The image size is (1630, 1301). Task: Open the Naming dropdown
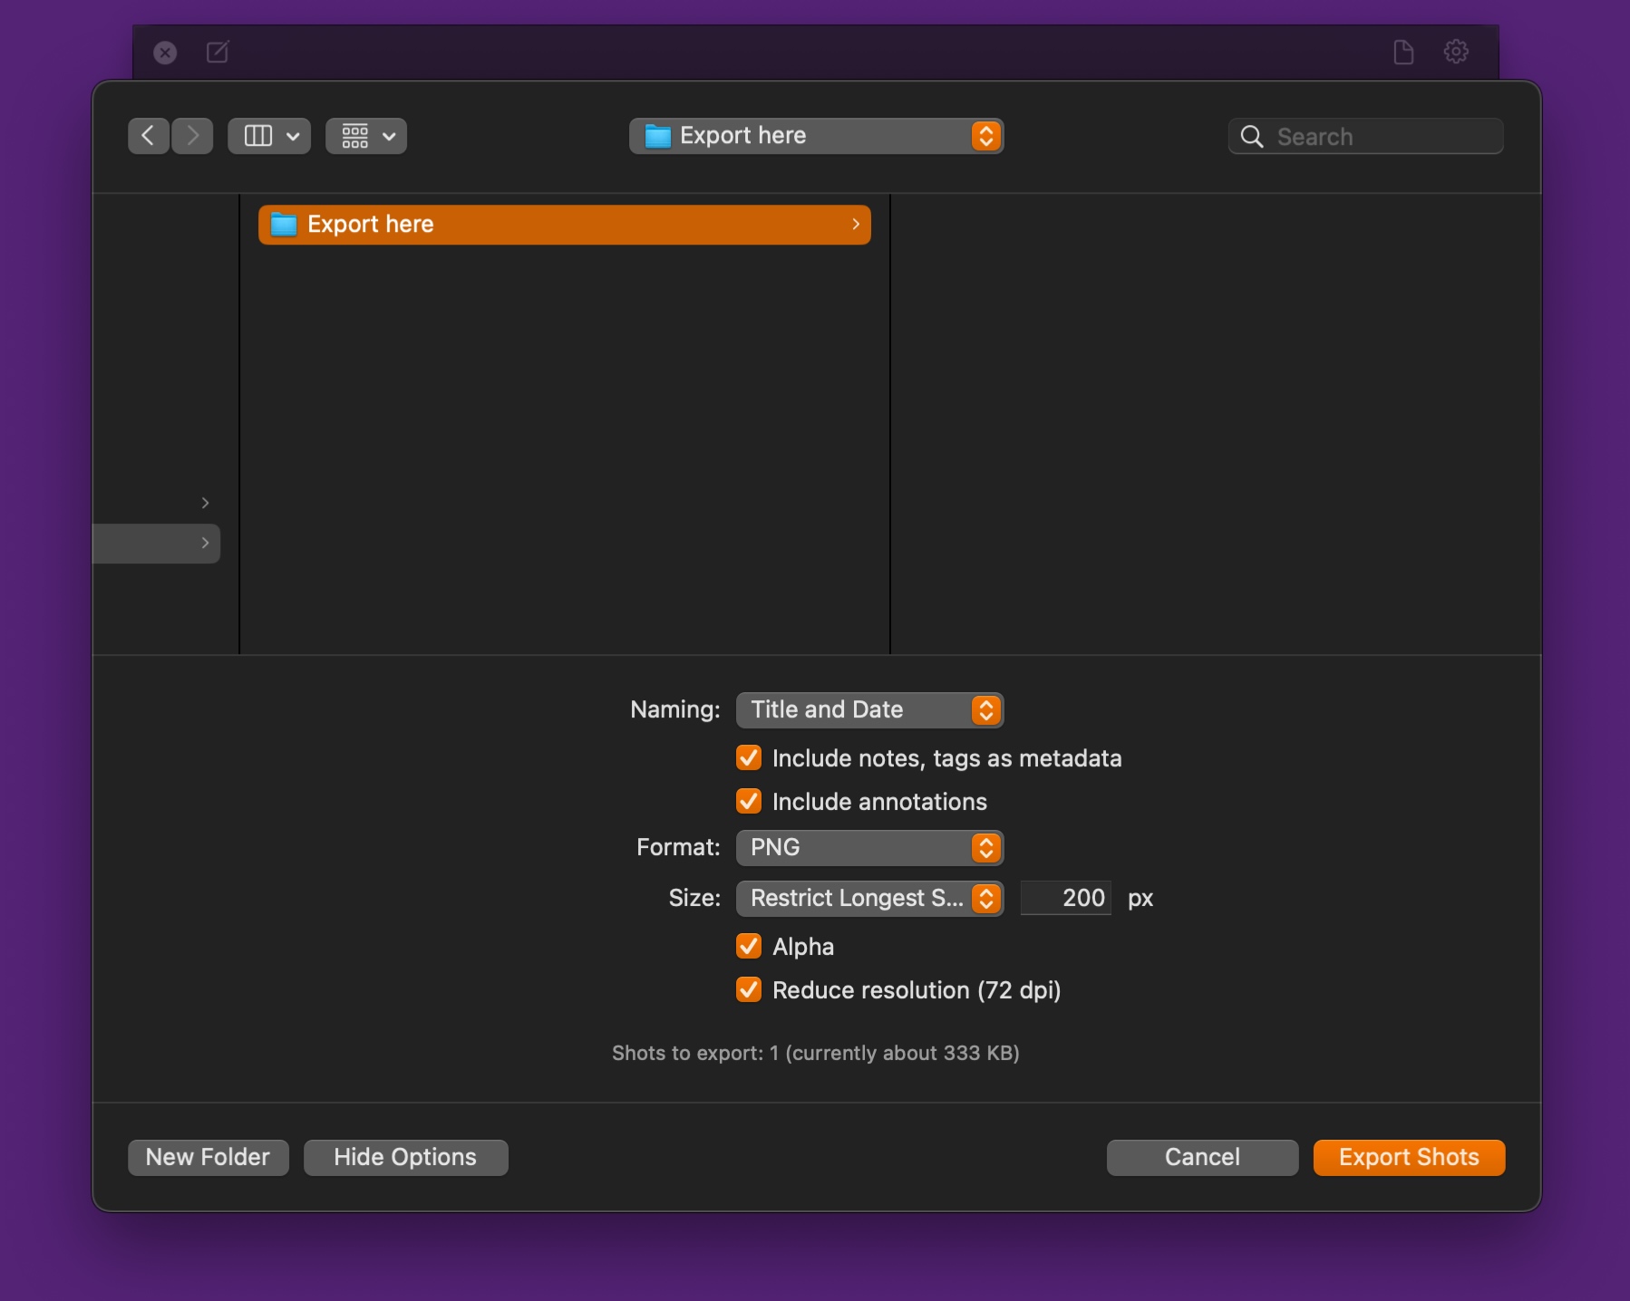[869, 709]
